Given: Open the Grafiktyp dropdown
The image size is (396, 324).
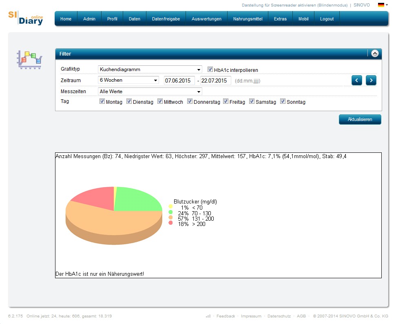Looking at the screenshot, I should (150, 69).
